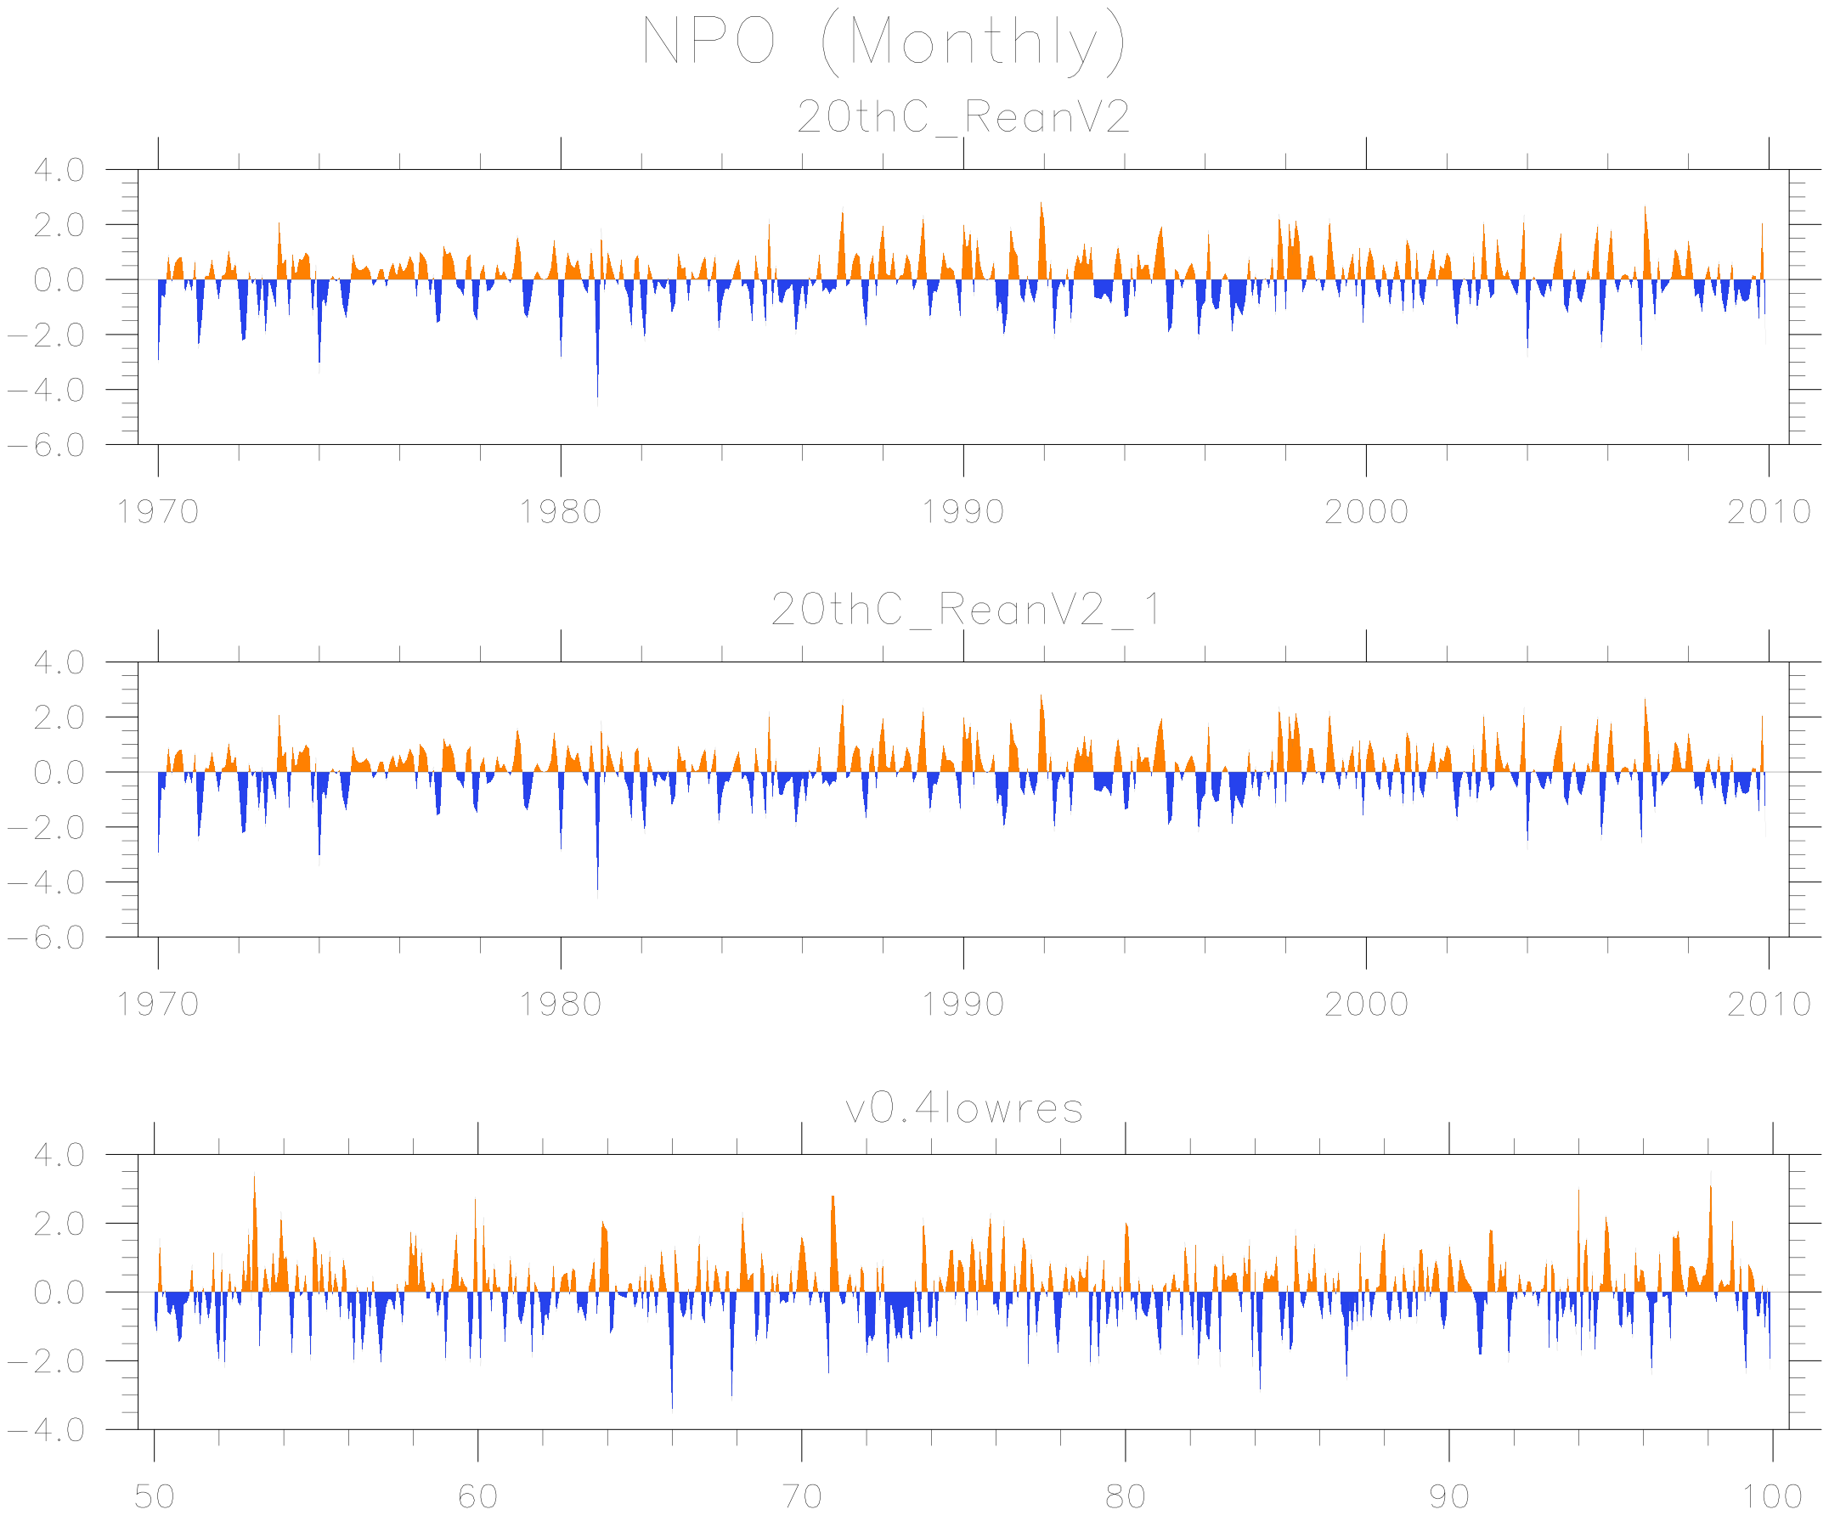
Task: Click the 100 label under bottom chart
Action: click(1771, 1496)
